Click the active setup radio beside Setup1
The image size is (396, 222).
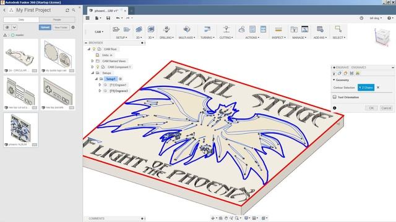pos(121,79)
